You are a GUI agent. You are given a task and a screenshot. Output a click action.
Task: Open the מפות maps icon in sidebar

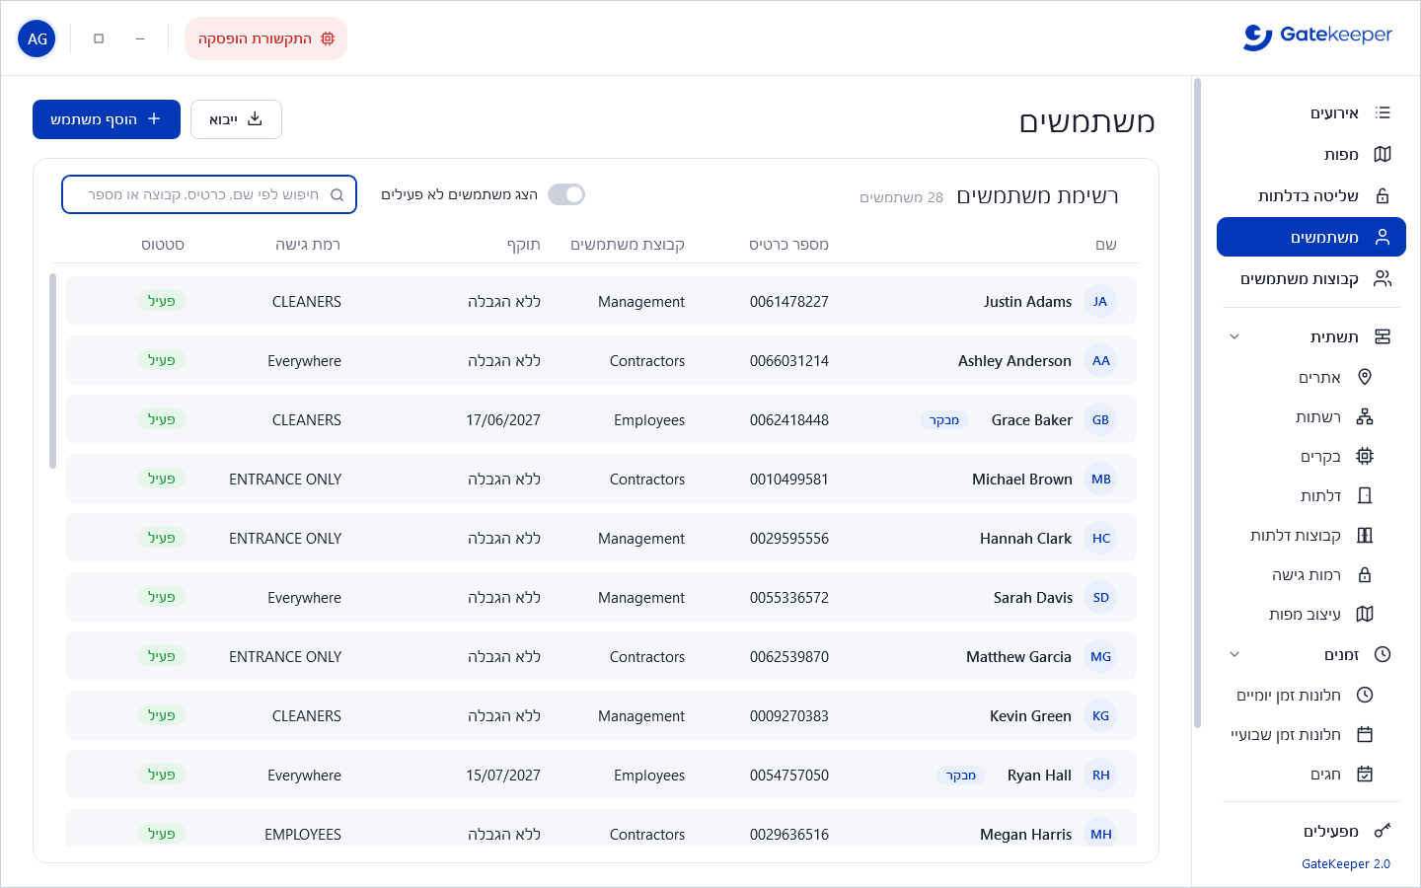click(1383, 154)
